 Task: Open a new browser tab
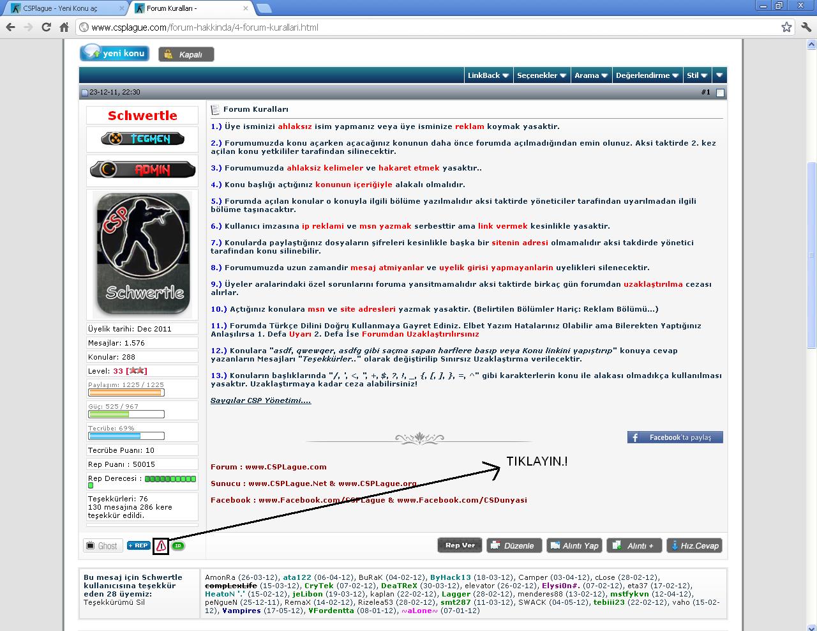[264, 8]
